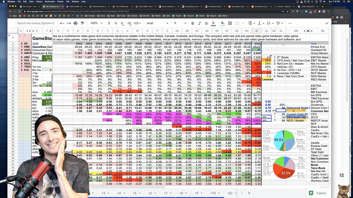The height and width of the screenshot is (198, 353).
Task: Open the RK Tracker browser tab
Action: click(x=30, y=6)
